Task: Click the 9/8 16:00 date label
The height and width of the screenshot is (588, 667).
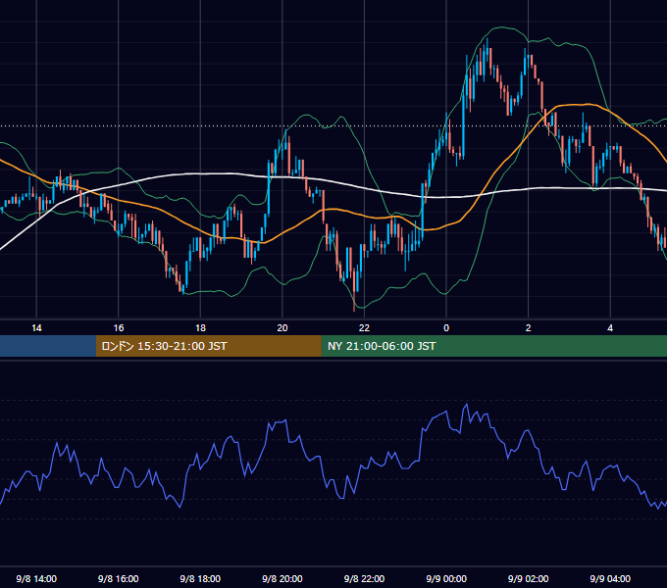Action: click(119, 578)
